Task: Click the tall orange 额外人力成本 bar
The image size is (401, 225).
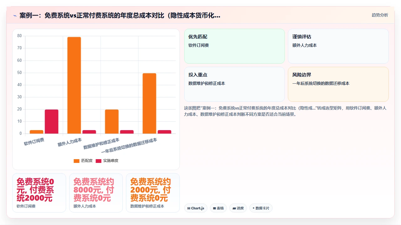Action: tap(74, 85)
